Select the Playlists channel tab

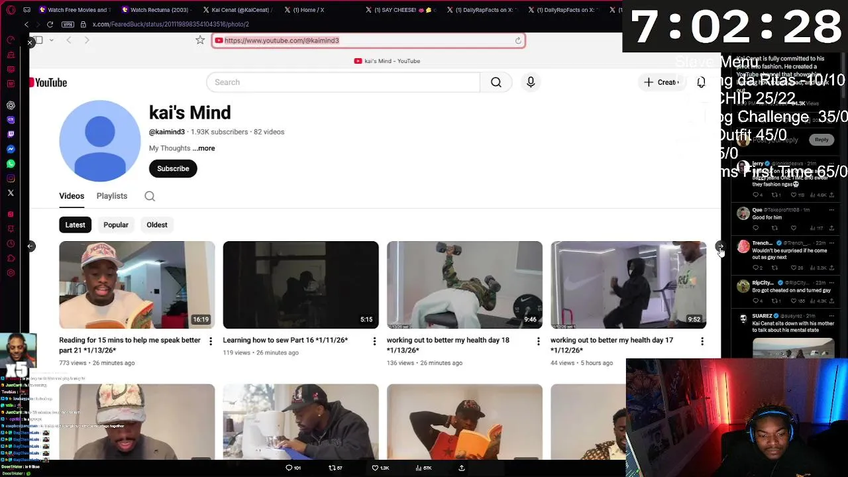[x=112, y=196]
